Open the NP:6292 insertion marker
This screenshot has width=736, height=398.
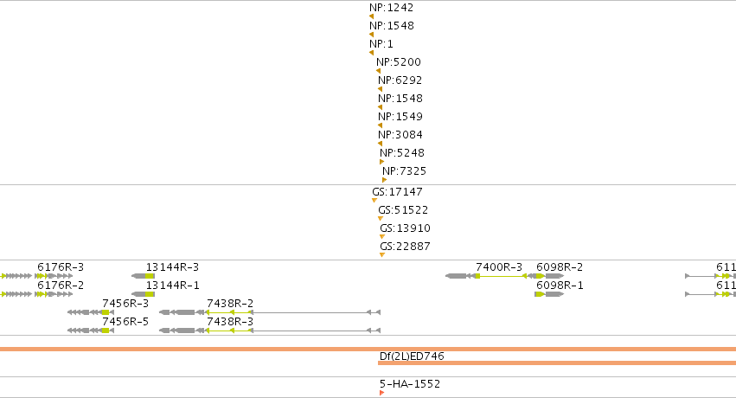[x=381, y=89]
